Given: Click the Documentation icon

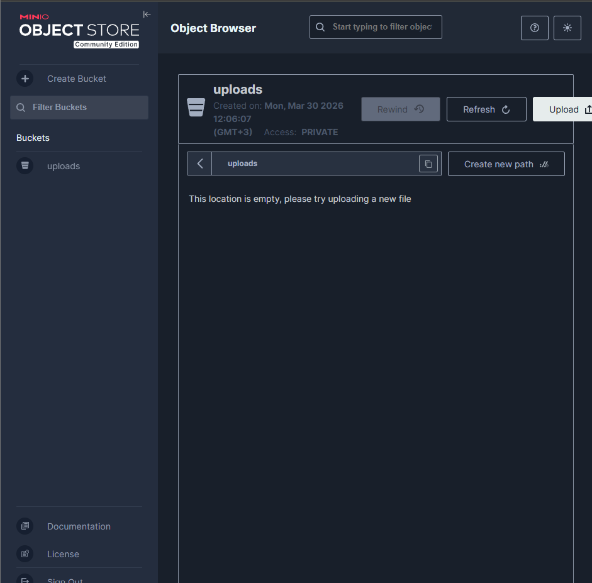Looking at the screenshot, I should (x=25, y=526).
